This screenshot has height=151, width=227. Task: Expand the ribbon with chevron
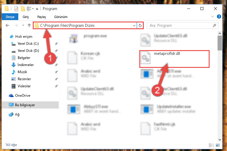[212, 17]
